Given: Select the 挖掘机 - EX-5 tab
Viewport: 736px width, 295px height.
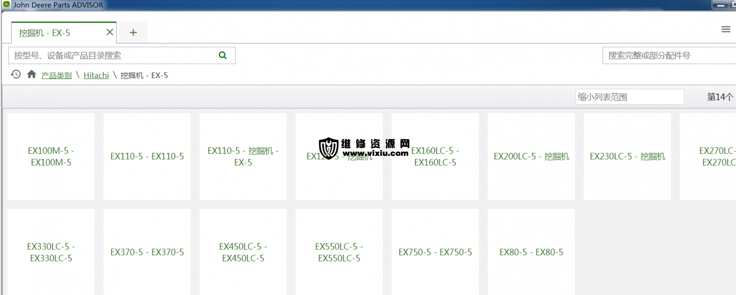Looking at the screenshot, I should (64, 33).
